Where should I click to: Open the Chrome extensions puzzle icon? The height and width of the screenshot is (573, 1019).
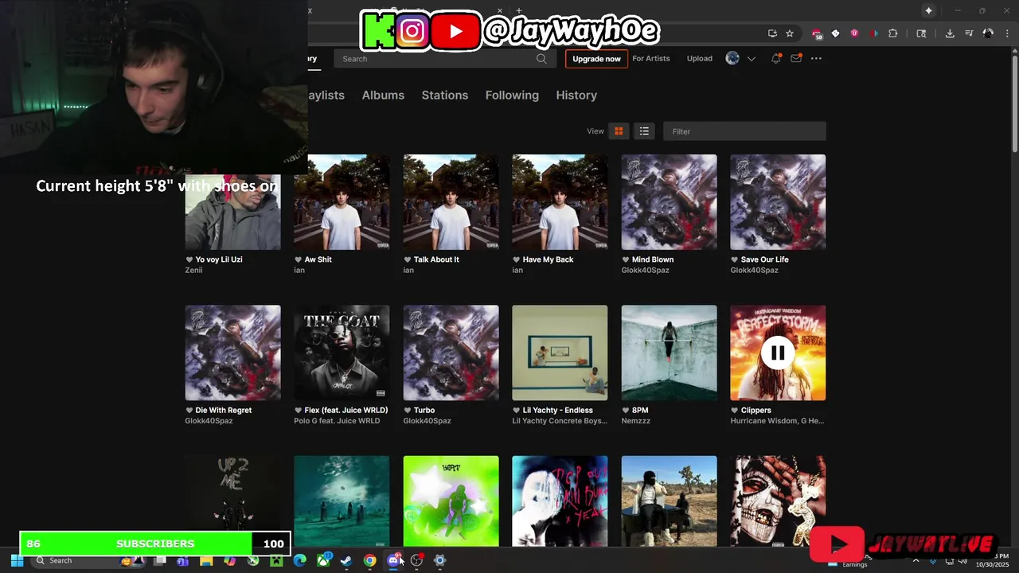click(x=892, y=33)
